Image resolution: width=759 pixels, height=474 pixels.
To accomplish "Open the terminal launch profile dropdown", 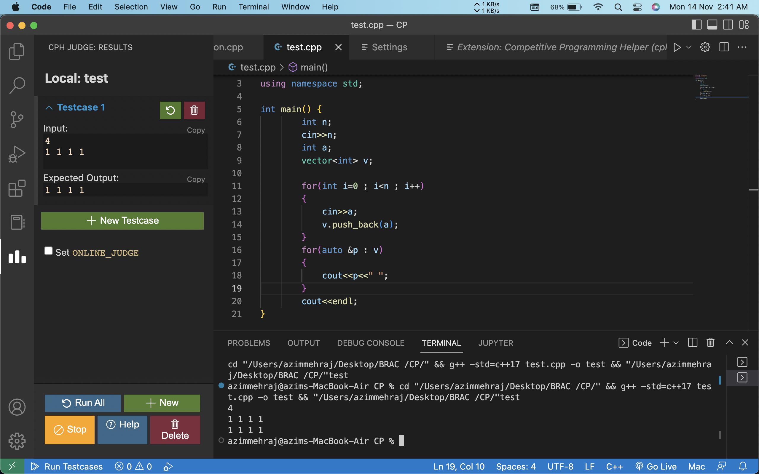I will coord(676,343).
